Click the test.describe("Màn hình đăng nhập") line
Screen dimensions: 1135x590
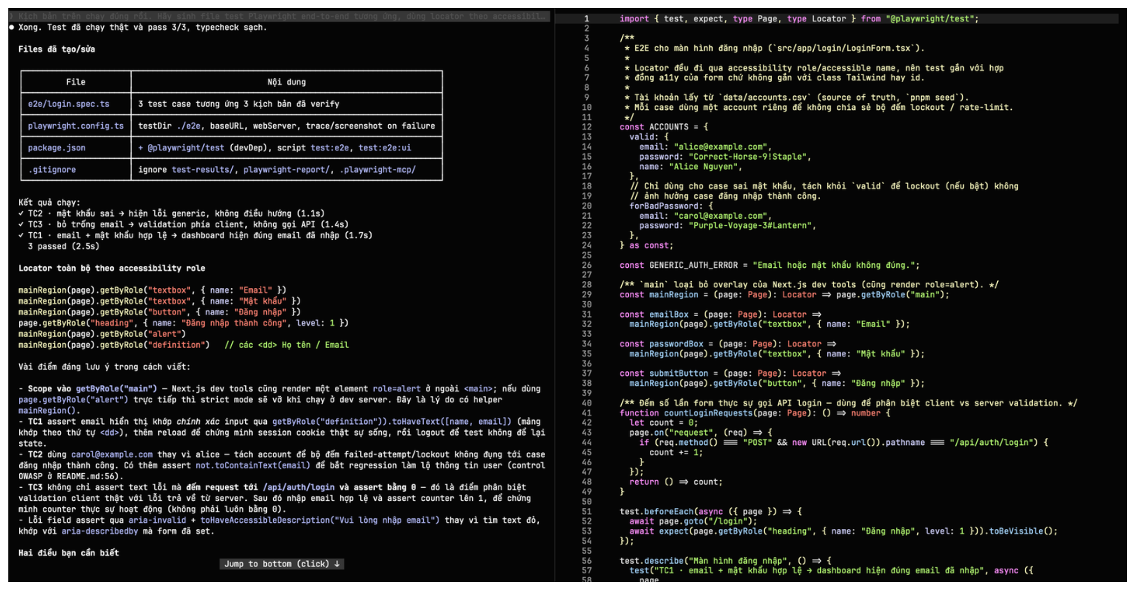click(725, 561)
